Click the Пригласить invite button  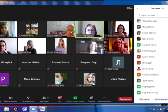(x=144, y=99)
